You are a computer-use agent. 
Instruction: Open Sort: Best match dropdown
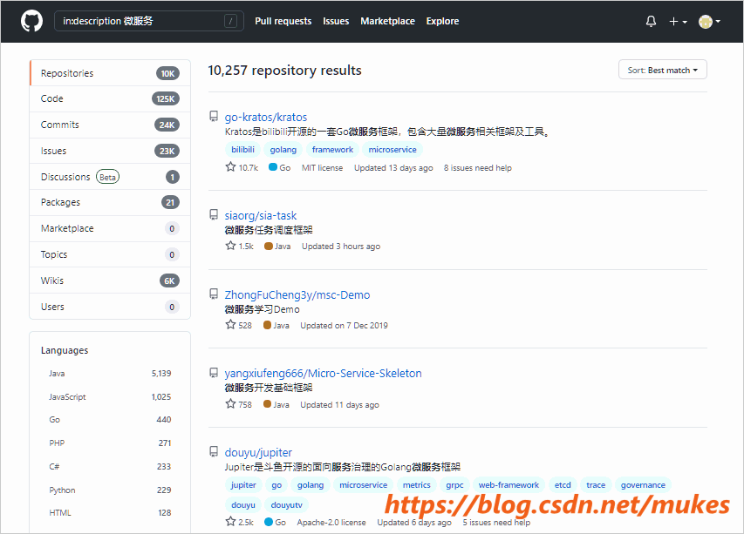[x=662, y=70]
